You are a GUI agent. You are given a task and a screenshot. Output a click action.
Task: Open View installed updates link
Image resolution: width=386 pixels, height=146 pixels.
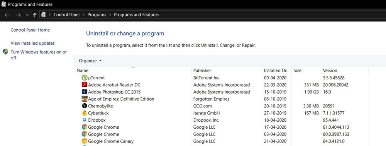point(32,43)
